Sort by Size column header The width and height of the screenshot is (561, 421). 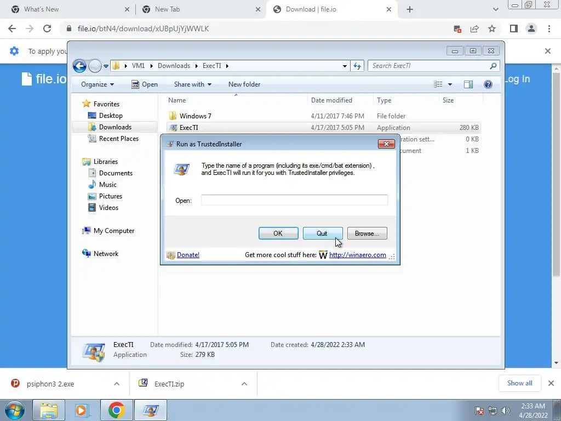(x=448, y=100)
